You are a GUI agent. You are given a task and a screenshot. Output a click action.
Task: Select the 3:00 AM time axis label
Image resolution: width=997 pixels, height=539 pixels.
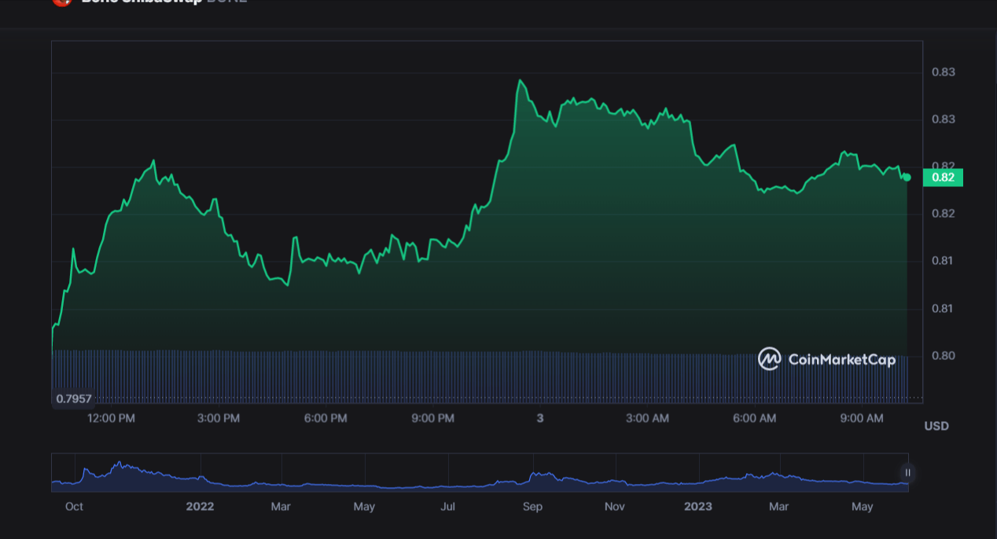point(647,418)
